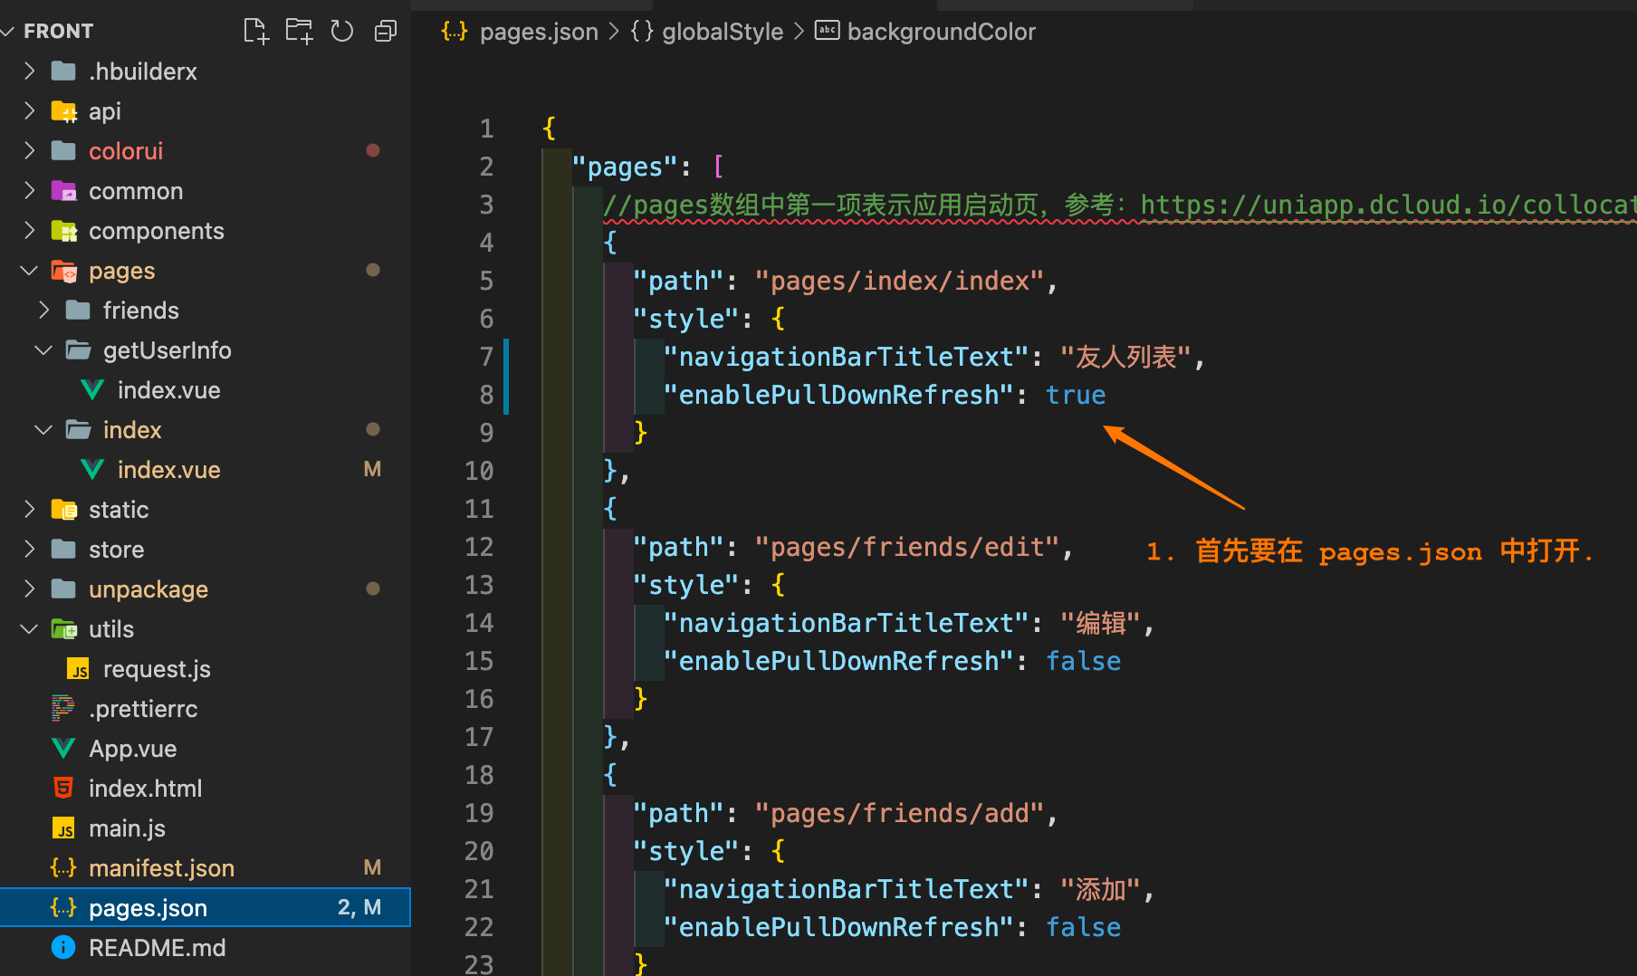Collapse the getUserInfo folder chevron
The image size is (1637, 976).
tap(43, 349)
